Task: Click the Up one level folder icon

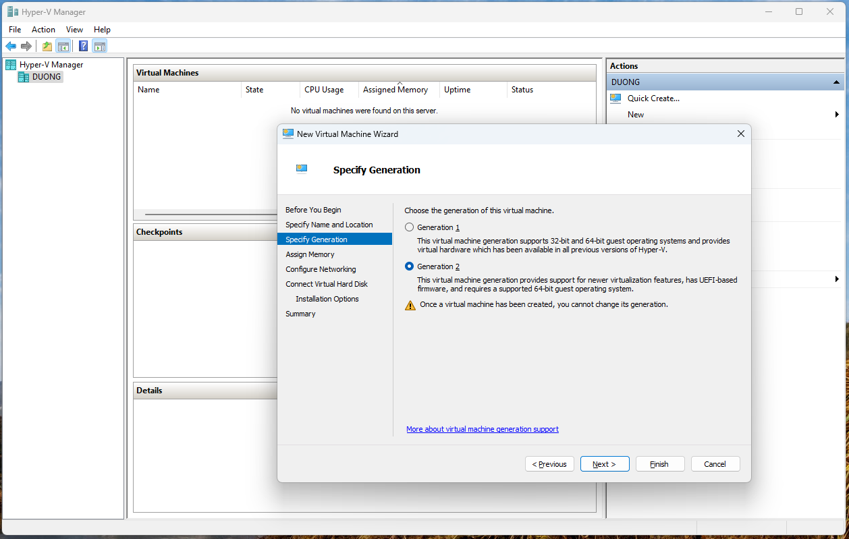Action: point(47,46)
